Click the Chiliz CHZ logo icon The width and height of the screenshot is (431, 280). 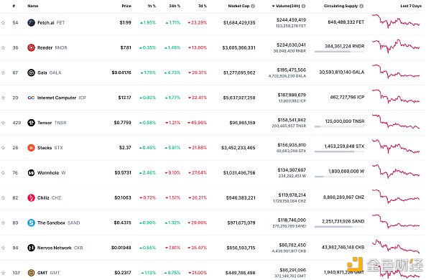(31, 197)
